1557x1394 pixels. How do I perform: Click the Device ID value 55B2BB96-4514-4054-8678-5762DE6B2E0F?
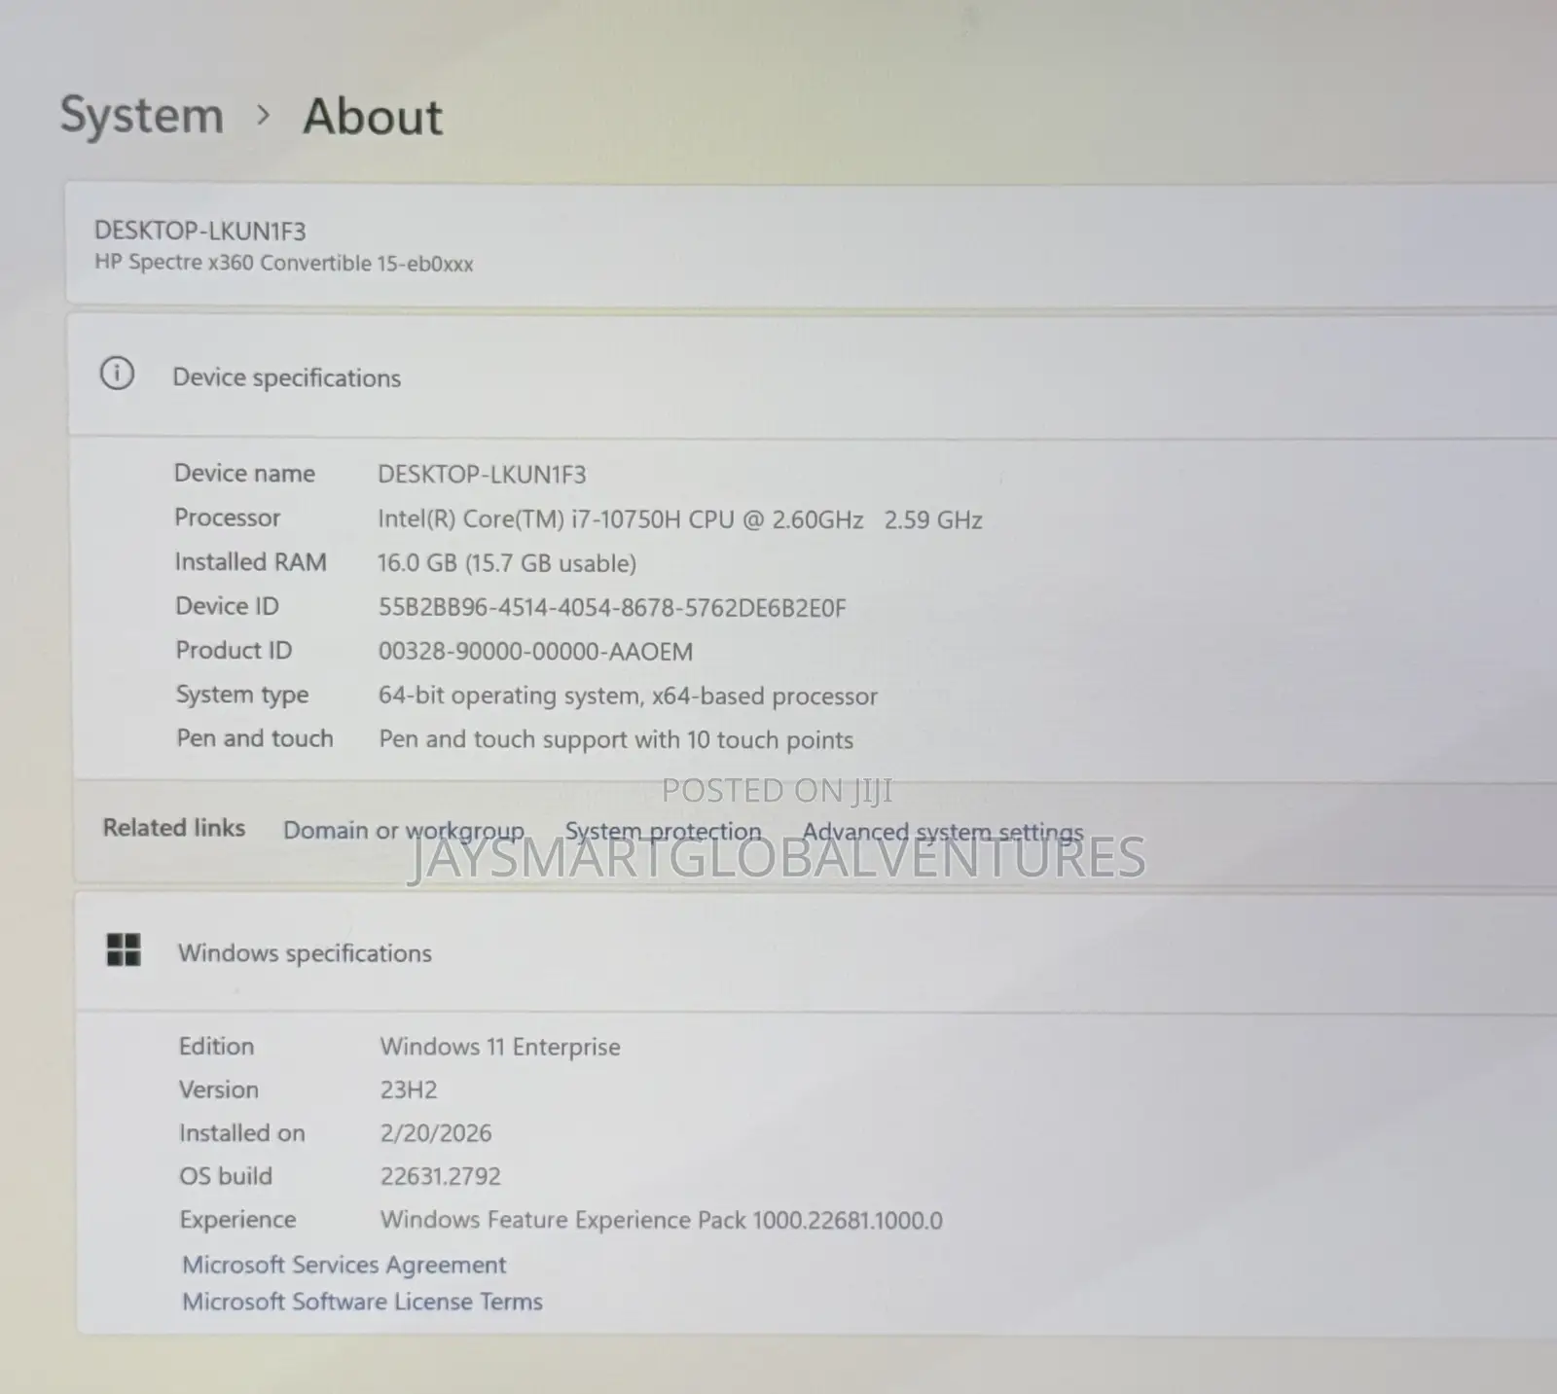coord(612,608)
